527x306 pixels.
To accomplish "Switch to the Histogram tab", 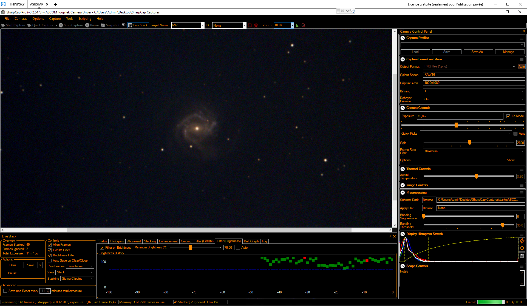I will click(x=117, y=242).
